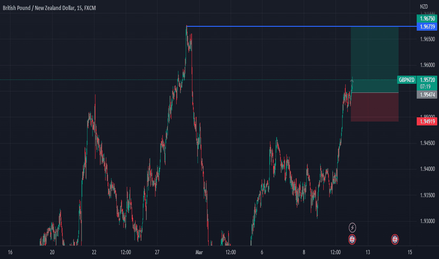
Task: Click the 27 date label on time axis
Action: [157, 252]
